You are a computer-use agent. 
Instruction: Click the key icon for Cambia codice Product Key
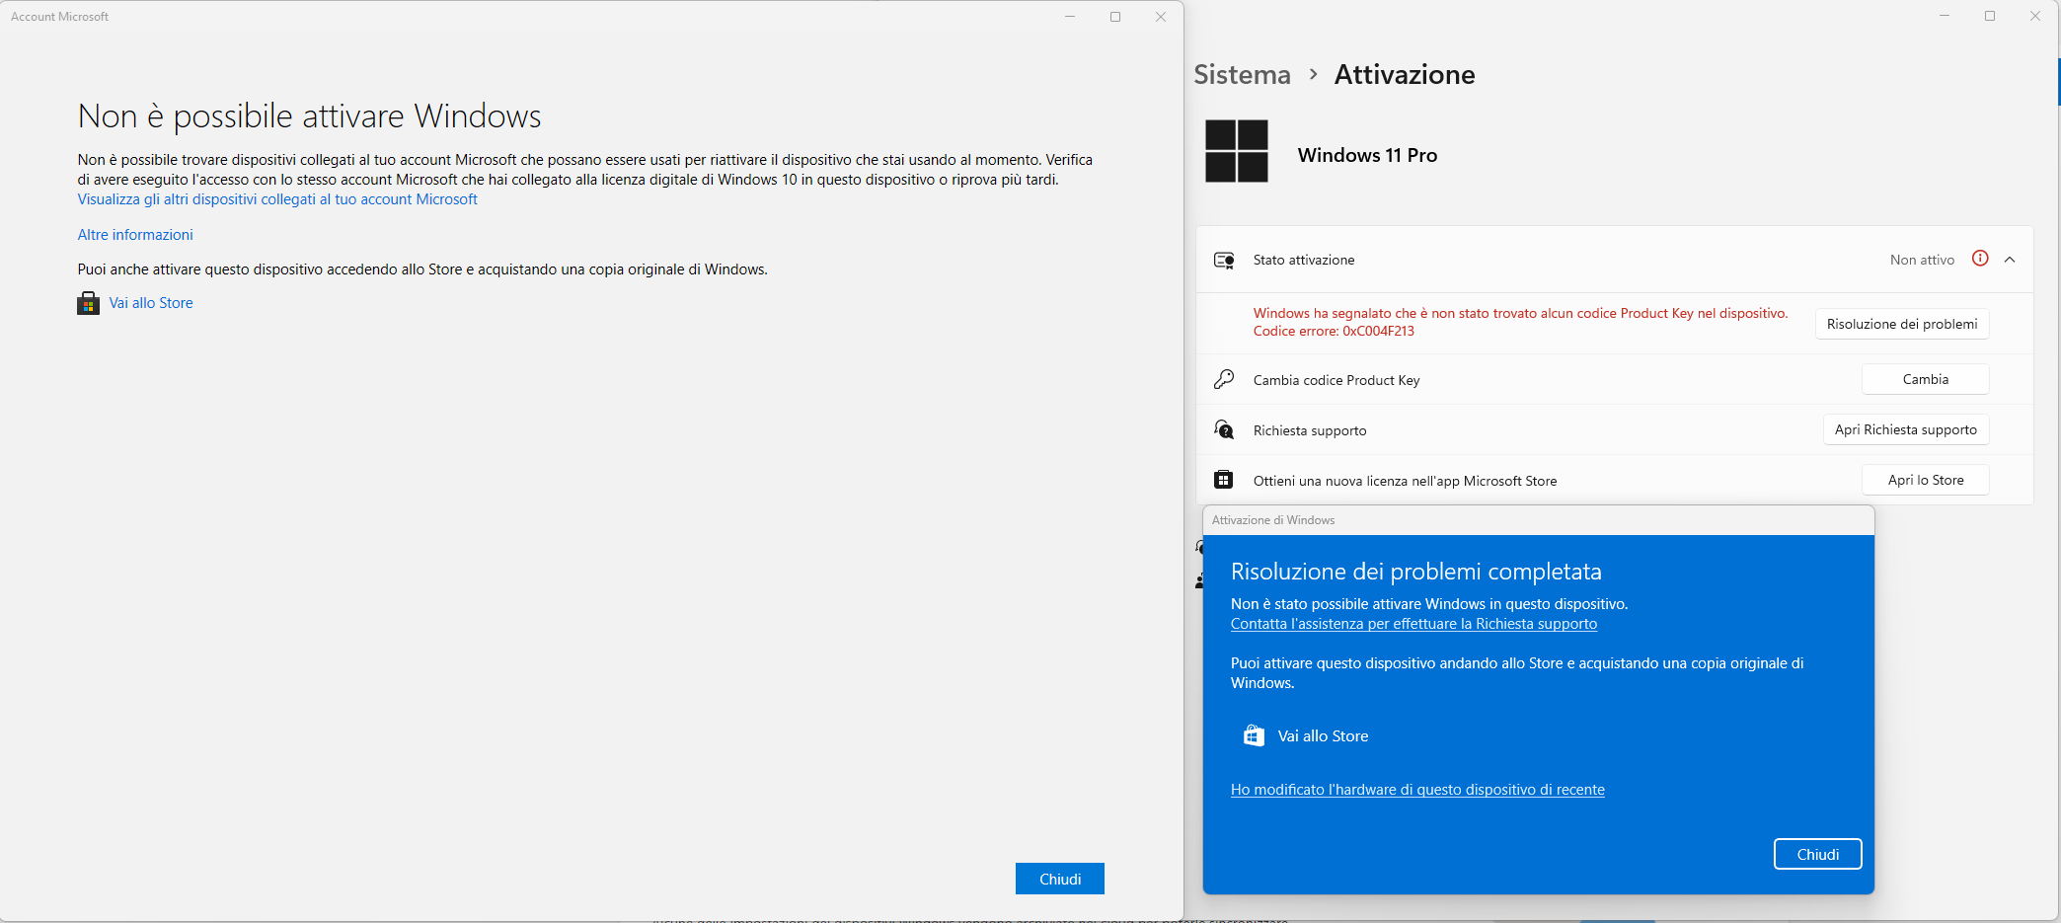click(x=1224, y=379)
